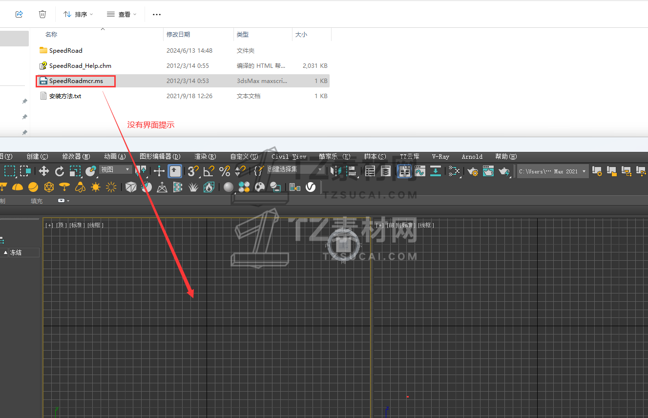Open the 修改器(M) menu
Image resolution: width=648 pixels, height=418 pixels.
(x=76, y=157)
